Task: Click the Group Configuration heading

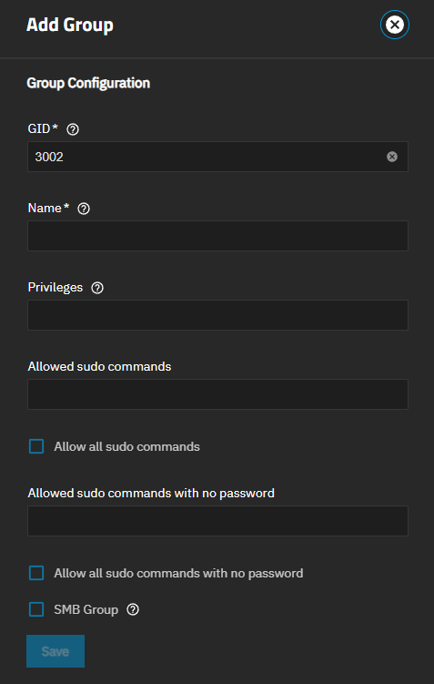Action: point(88,83)
